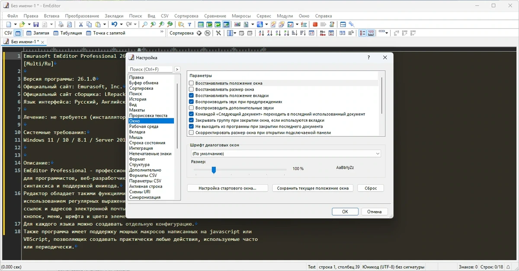This screenshot has width=519, height=271.
Task: Click the help question mark in Настройка dialog
Action: pyautogui.click(x=368, y=57)
